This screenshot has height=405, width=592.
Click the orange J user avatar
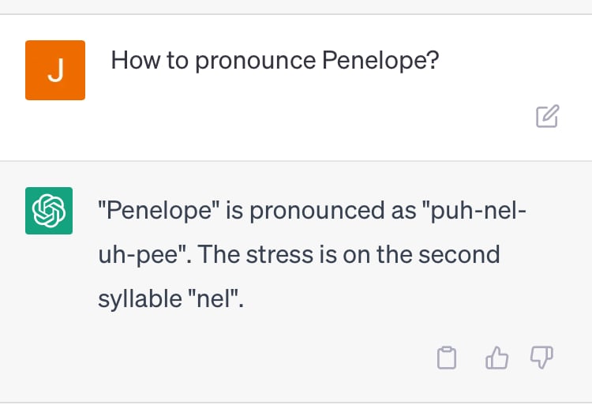(55, 70)
